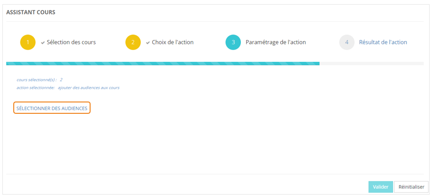Select the Paramétrage de l'action step label
The image size is (432, 195).
[x=276, y=42]
